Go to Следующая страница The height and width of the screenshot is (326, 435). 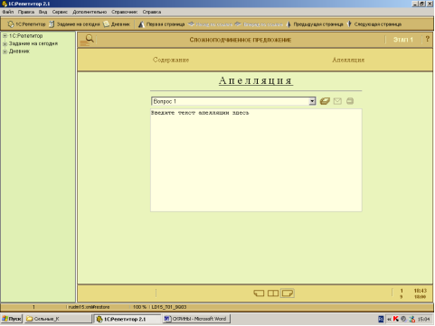[x=374, y=24]
